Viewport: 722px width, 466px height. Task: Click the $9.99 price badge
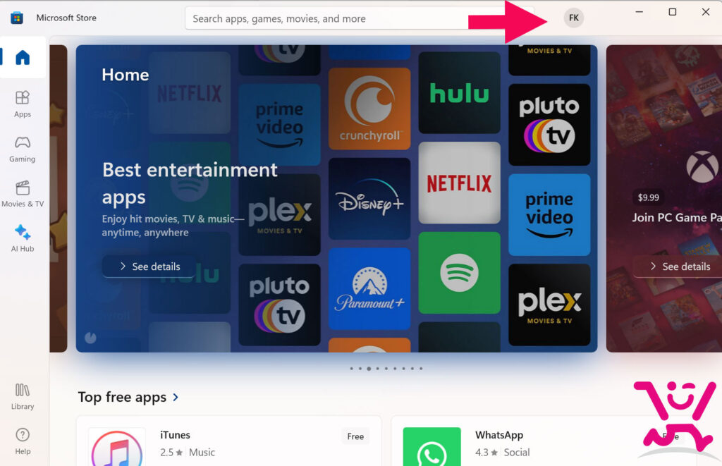coord(649,197)
